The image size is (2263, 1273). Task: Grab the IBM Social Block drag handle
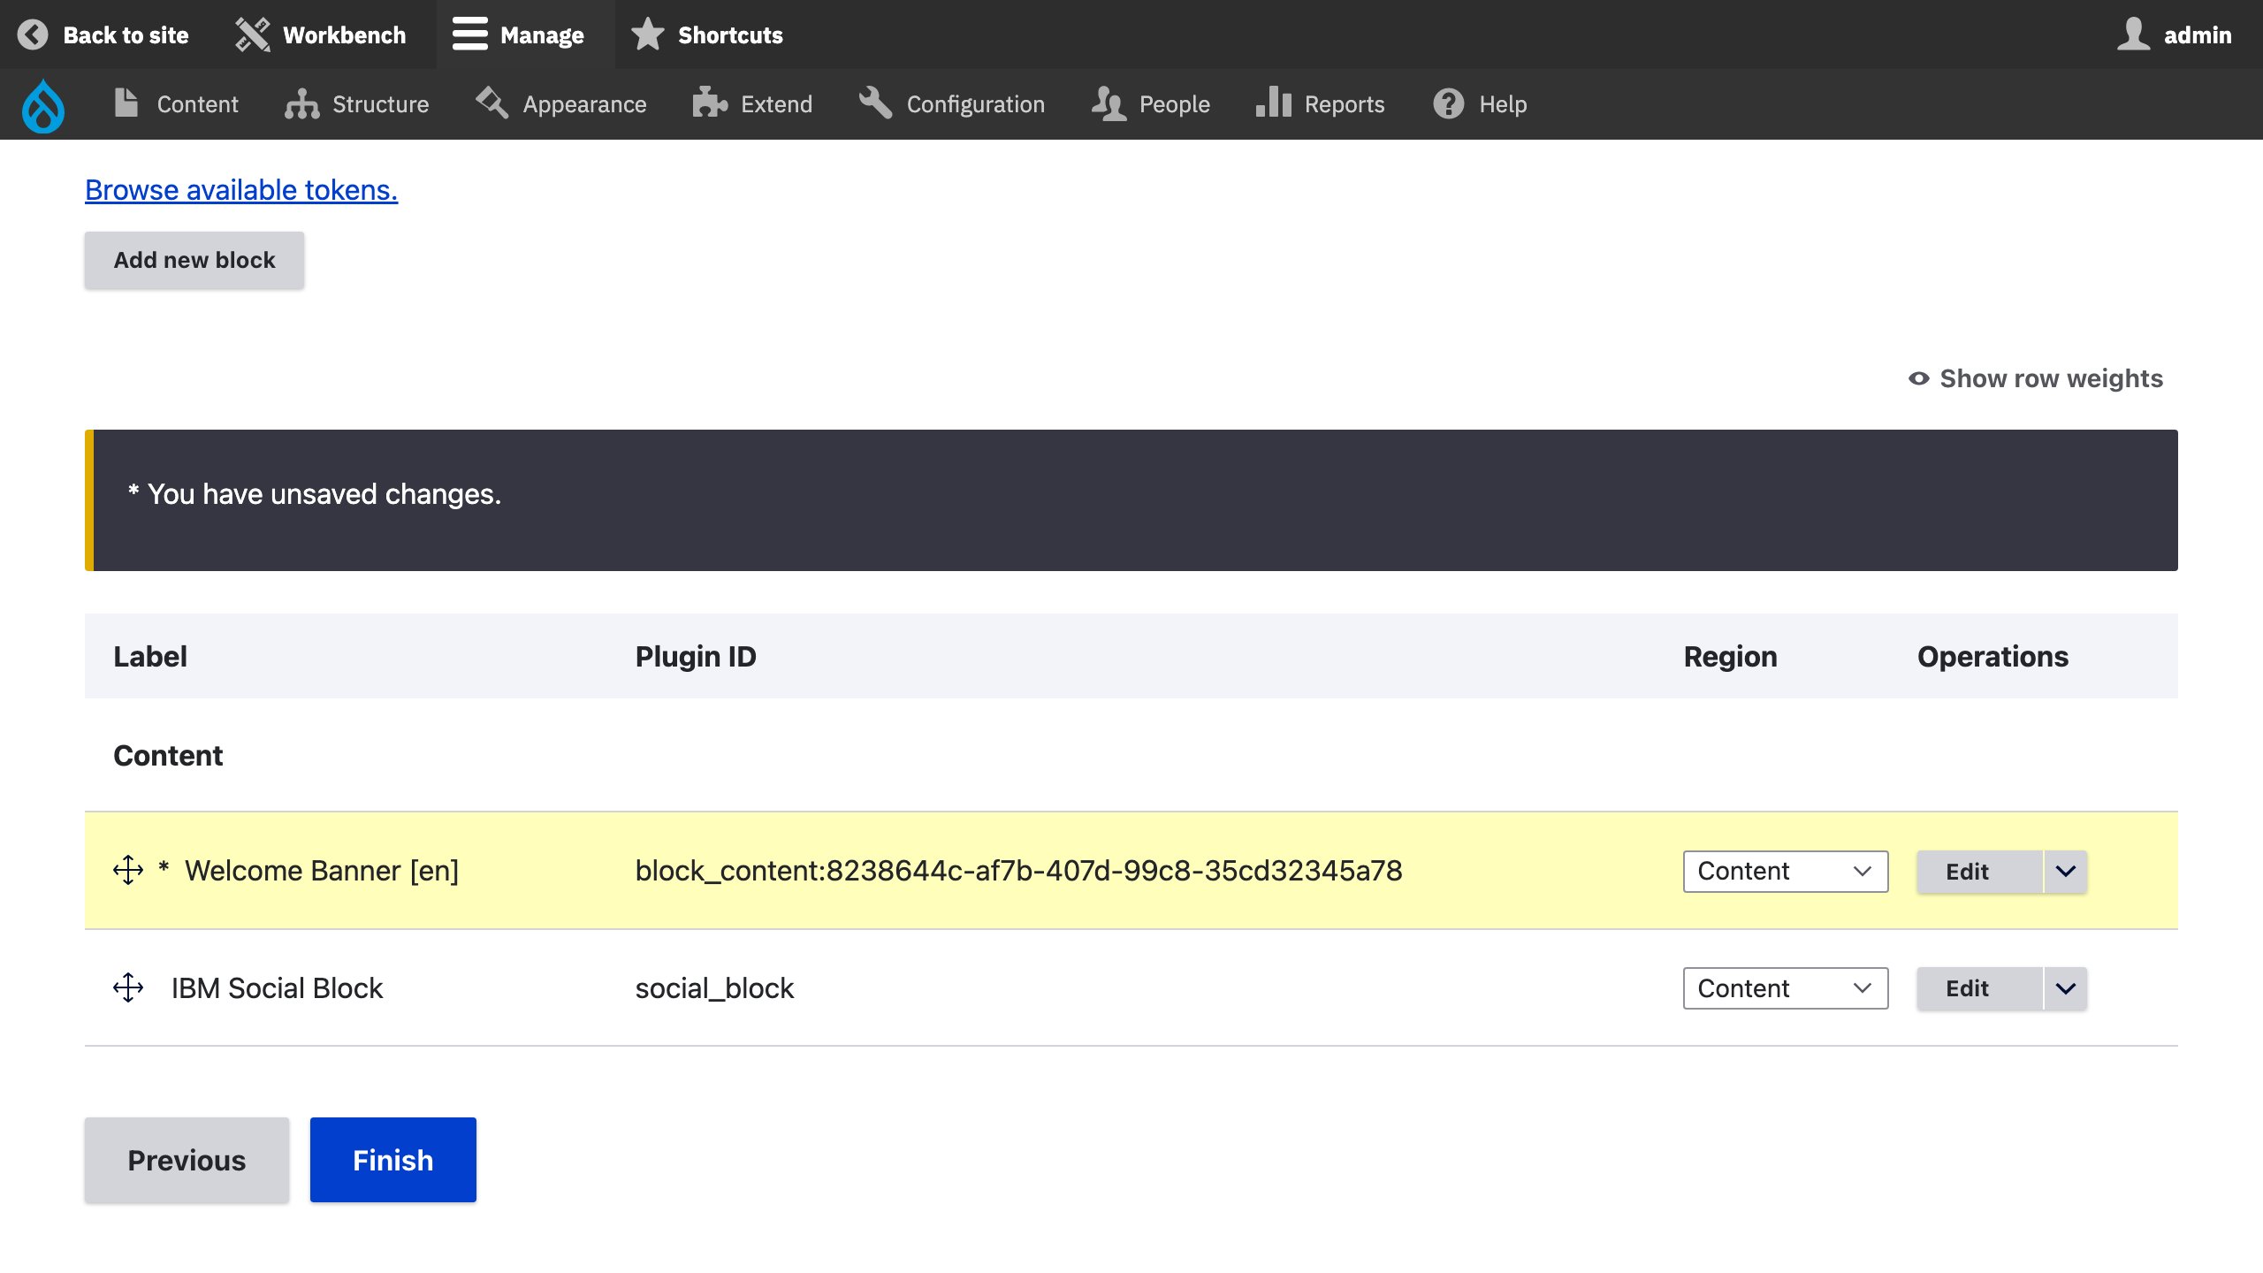129,987
